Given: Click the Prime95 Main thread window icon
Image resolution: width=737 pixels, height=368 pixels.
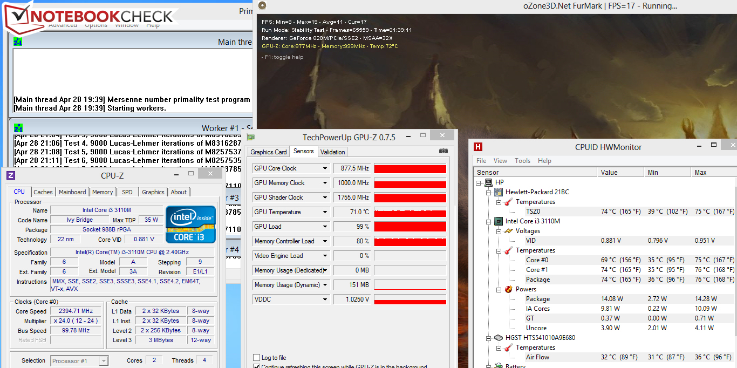Looking at the screenshot, I should tap(18, 42).
